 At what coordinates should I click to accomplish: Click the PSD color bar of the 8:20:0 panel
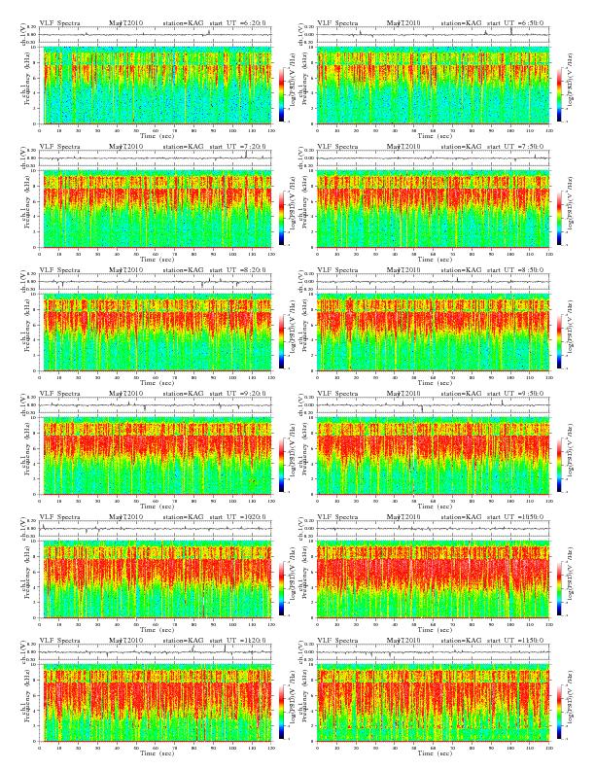click(281, 342)
